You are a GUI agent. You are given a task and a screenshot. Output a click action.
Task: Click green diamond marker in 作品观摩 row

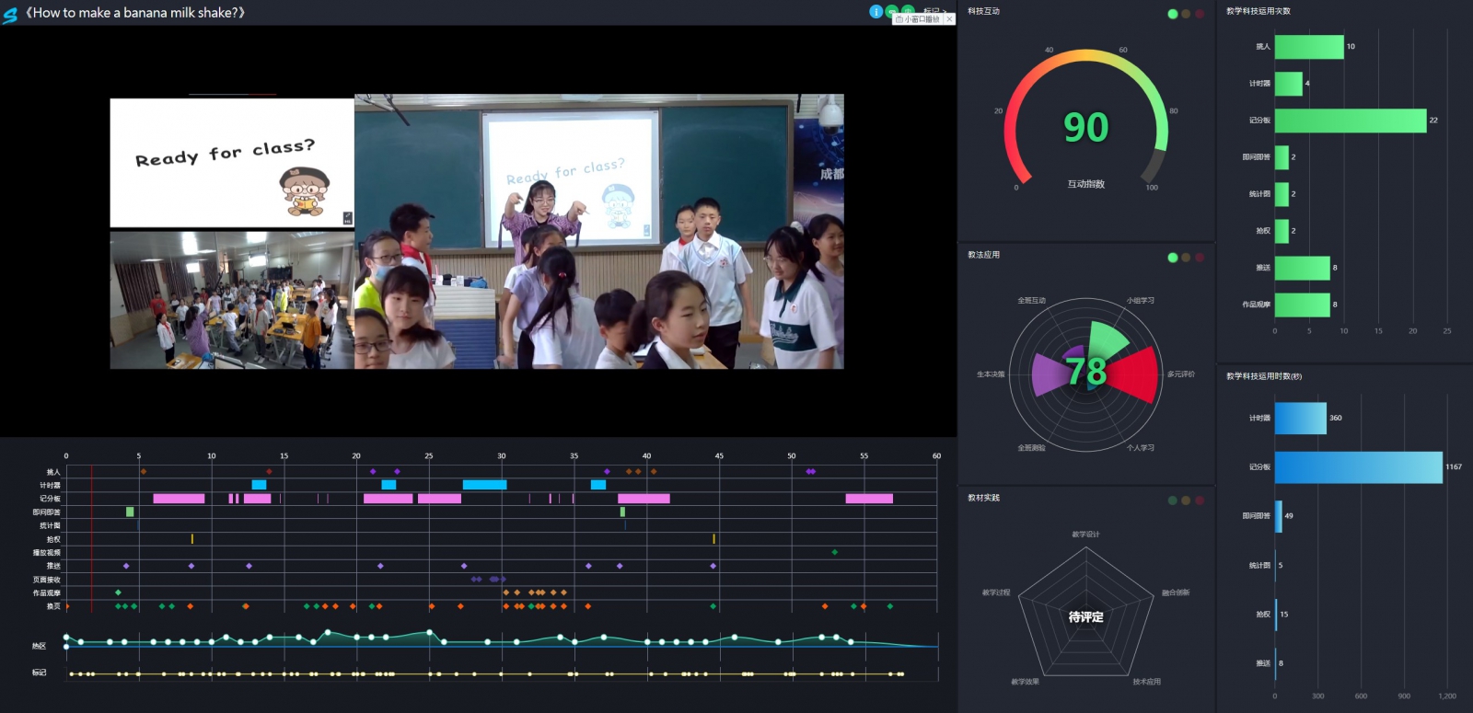pyautogui.click(x=118, y=592)
